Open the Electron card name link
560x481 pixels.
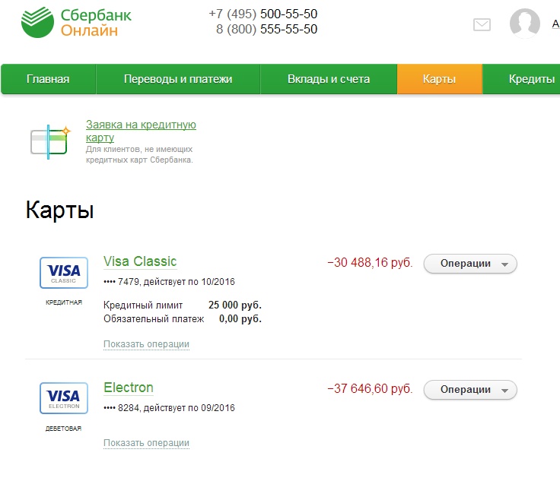pyautogui.click(x=128, y=388)
